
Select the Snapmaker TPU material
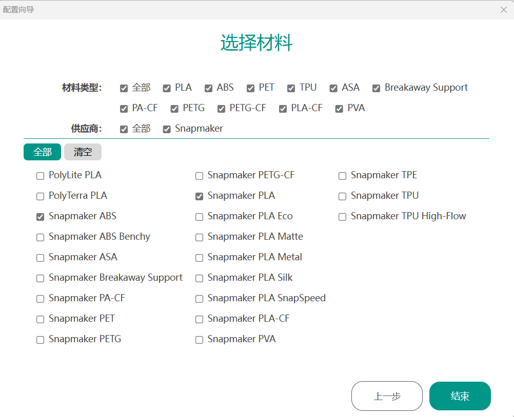tap(343, 196)
